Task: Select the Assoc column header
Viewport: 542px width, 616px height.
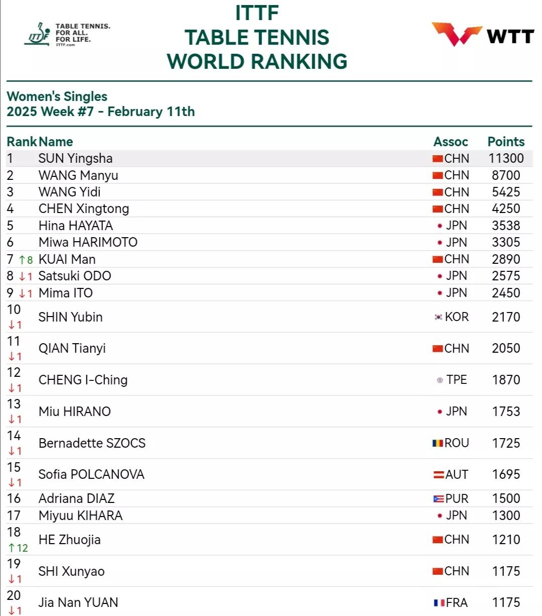Action: (451, 142)
